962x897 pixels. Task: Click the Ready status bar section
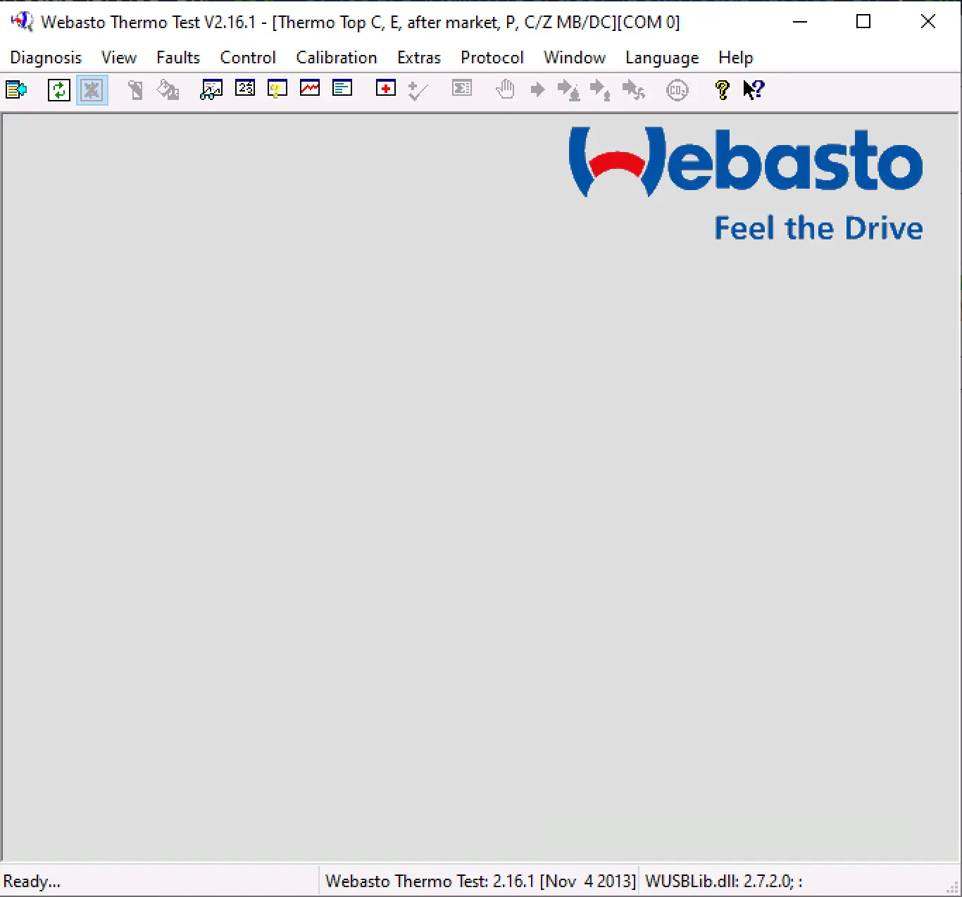coord(32,881)
